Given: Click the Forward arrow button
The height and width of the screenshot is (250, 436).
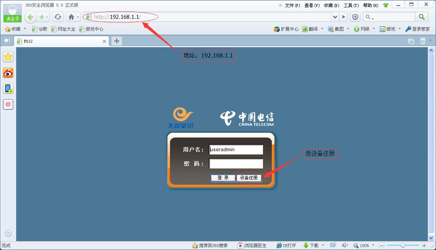Looking at the screenshot, I should tap(42, 17).
